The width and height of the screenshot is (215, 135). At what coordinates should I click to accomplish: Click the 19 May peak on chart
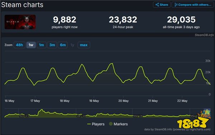112,63
